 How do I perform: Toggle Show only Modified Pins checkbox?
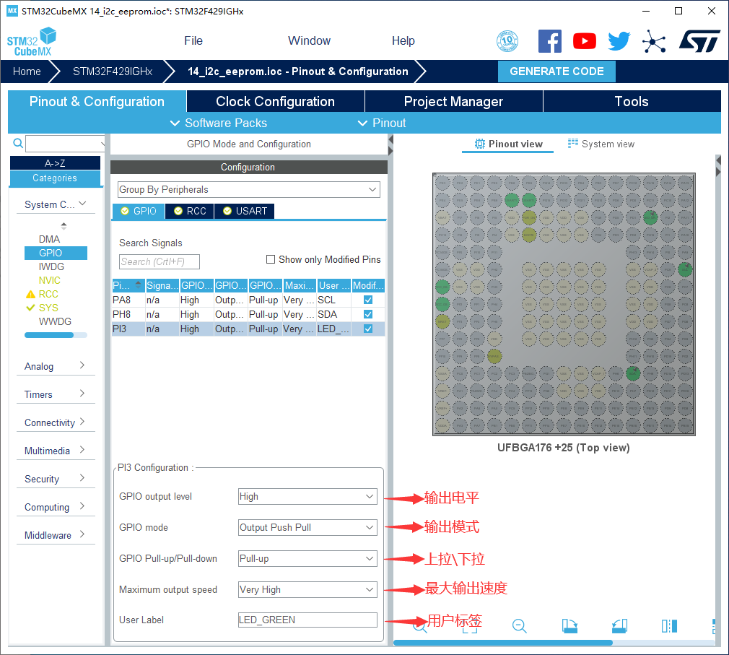point(271,260)
